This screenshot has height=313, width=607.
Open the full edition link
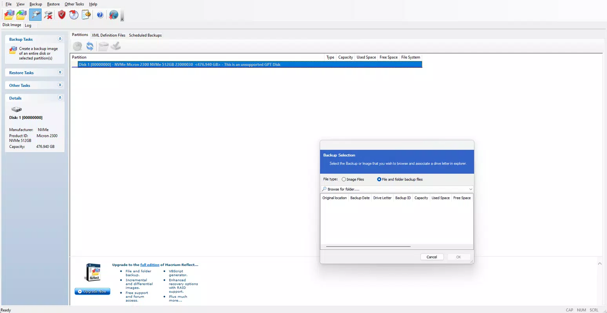click(x=150, y=265)
